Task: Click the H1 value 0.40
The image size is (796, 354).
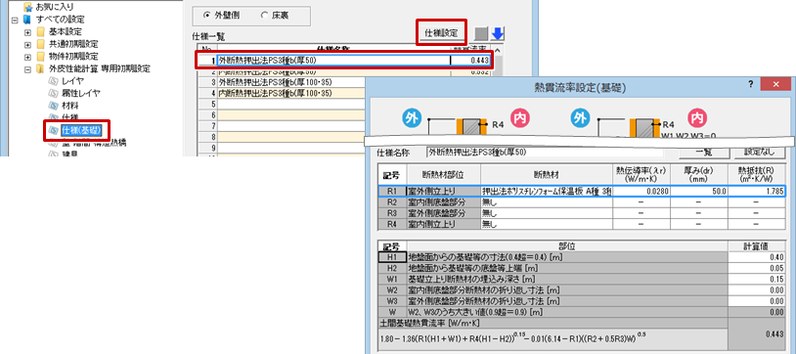Action: [757, 257]
